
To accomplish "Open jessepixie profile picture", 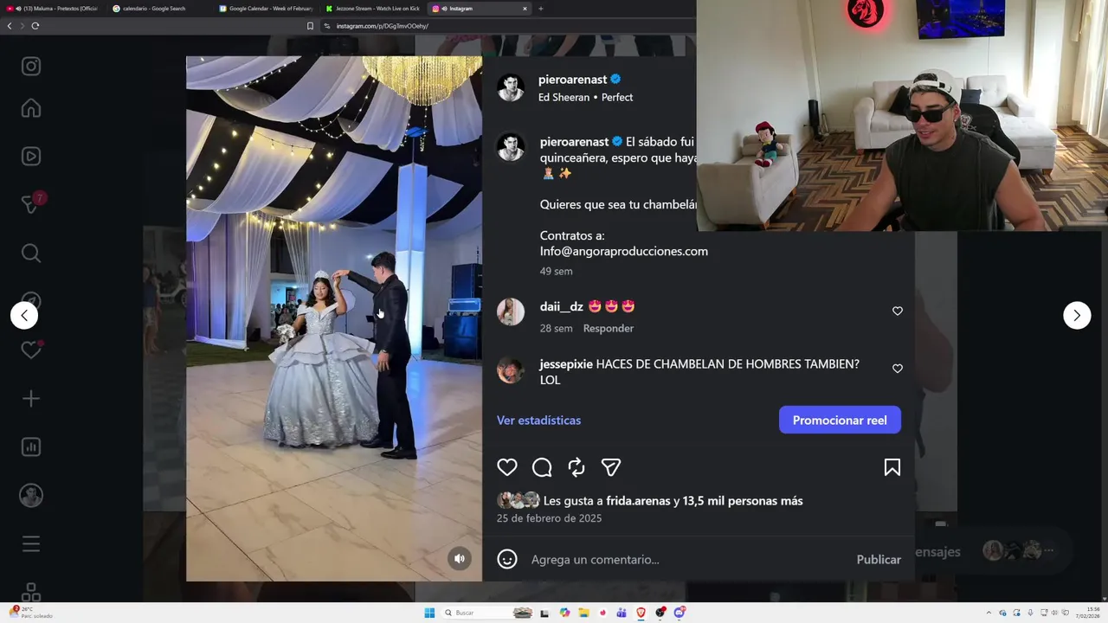I will click(x=511, y=370).
